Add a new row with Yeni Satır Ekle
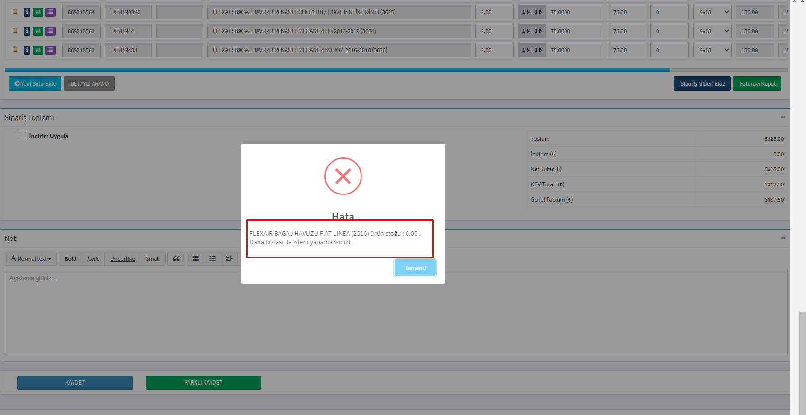The height and width of the screenshot is (415, 806). [x=35, y=84]
